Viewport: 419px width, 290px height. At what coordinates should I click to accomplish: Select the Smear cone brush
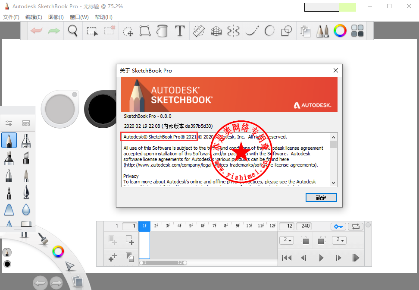9,210
